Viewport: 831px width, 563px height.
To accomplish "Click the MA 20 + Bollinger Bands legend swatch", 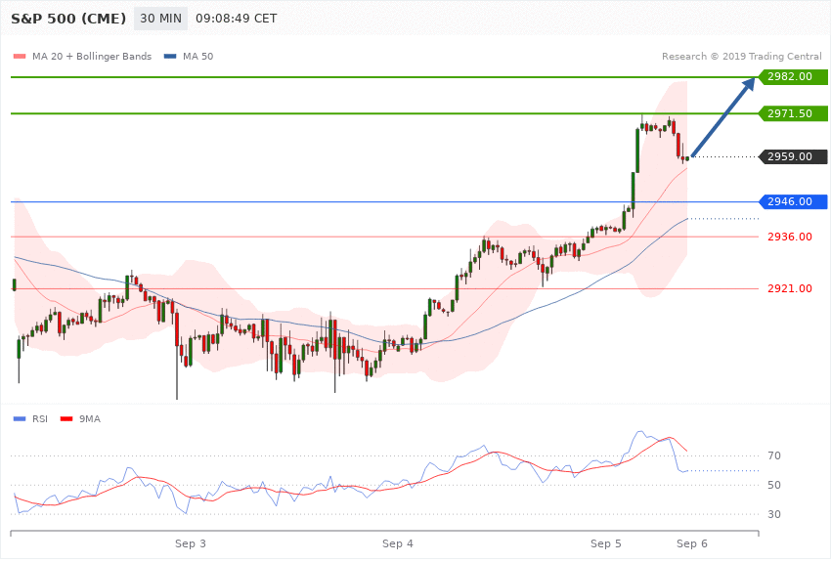I will point(20,56).
